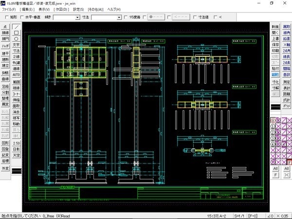
Task: Select the 2線 double line tool
Action: 16,56
